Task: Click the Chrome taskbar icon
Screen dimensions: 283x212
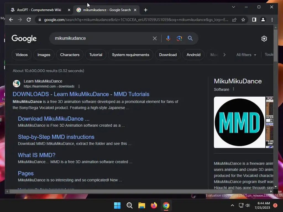Action: coord(166,205)
